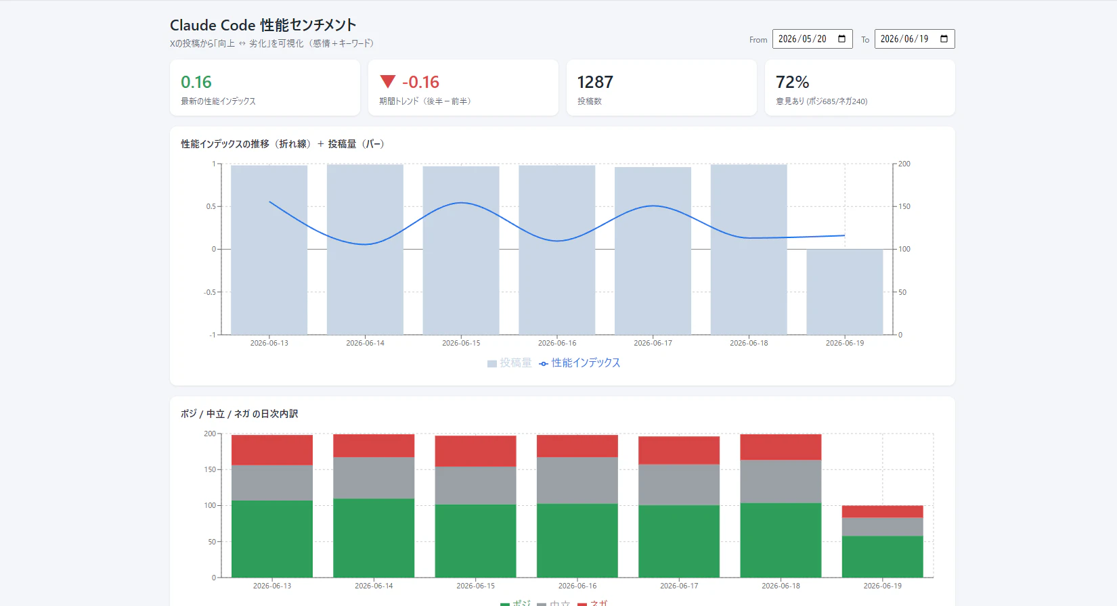The height and width of the screenshot is (606, 1117).
Task: Click the 期間トレンド（後半－前半） label
Action: pyautogui.click(x=425, y=101)
